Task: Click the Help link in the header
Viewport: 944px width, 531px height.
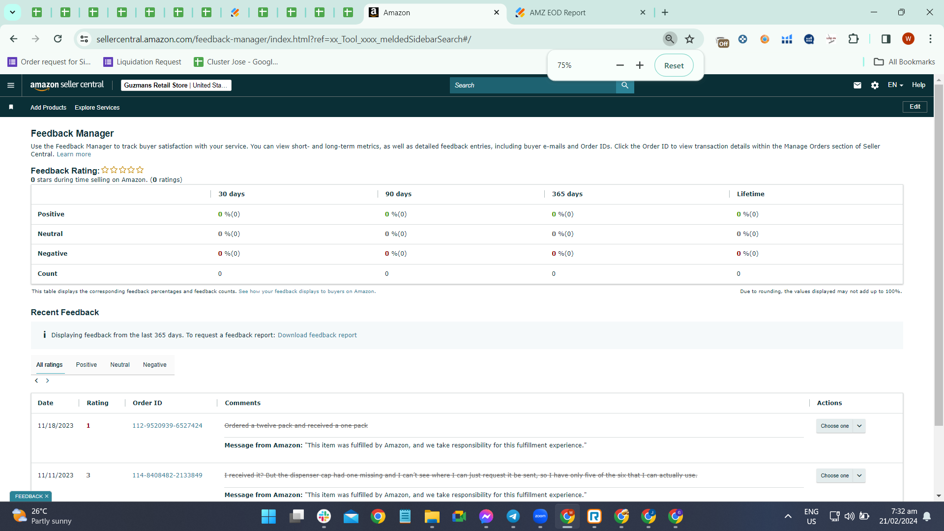Action: pos(918,85)
